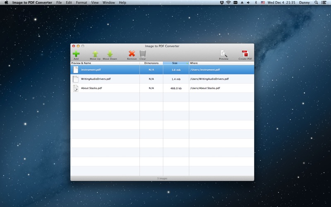Click the Dimensions column header

point(151,63)
